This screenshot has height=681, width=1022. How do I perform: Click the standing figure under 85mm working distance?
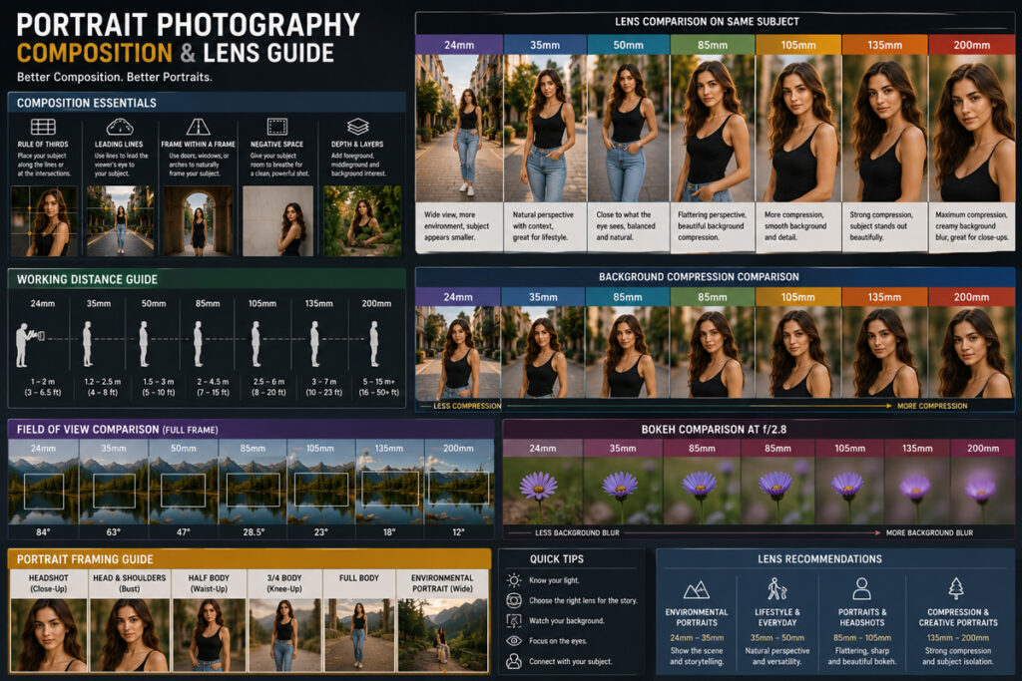click(x=199, y=344)
